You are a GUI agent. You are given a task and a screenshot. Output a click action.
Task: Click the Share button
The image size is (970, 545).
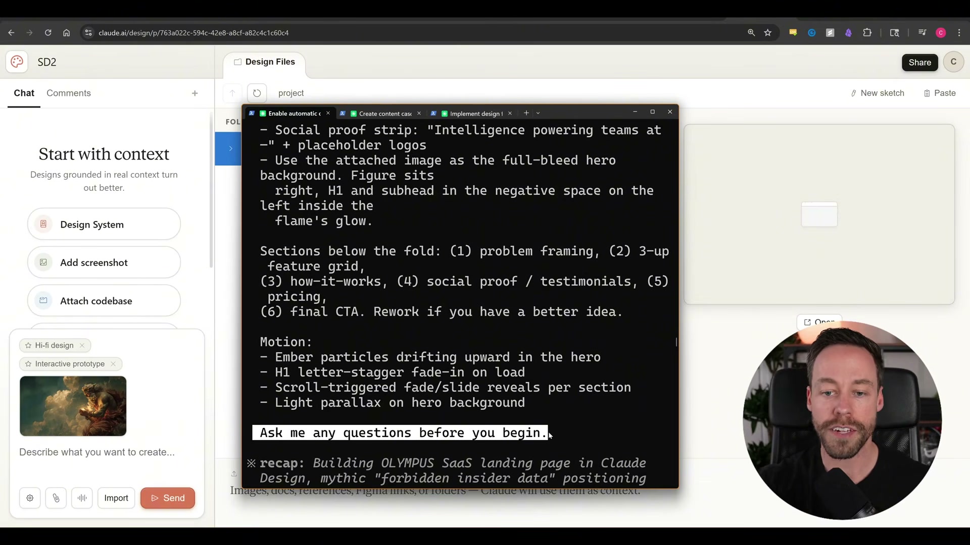pos(919,63)
